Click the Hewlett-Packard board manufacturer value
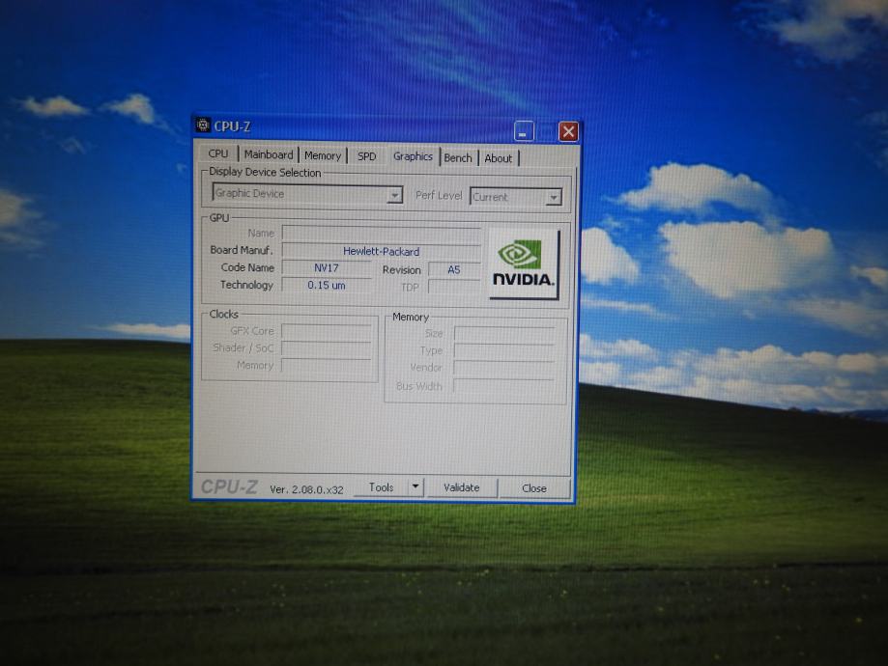Image resolution: width=888 pixels, height=666 pixels. 382,251
